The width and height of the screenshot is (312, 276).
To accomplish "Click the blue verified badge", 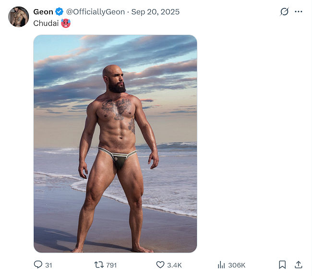I will [60, 12].
